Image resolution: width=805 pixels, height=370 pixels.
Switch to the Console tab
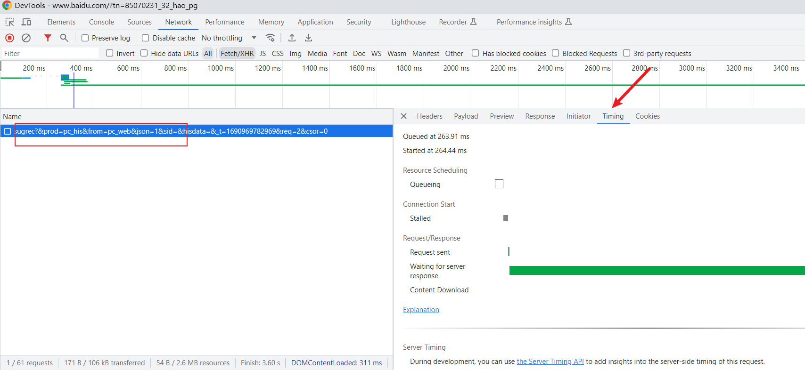point(101,22)
